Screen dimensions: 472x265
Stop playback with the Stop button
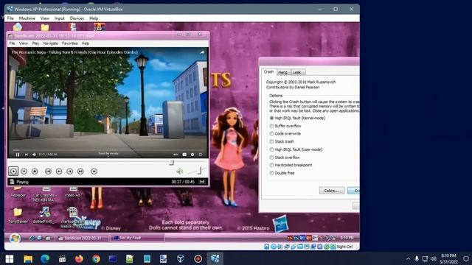35,172
